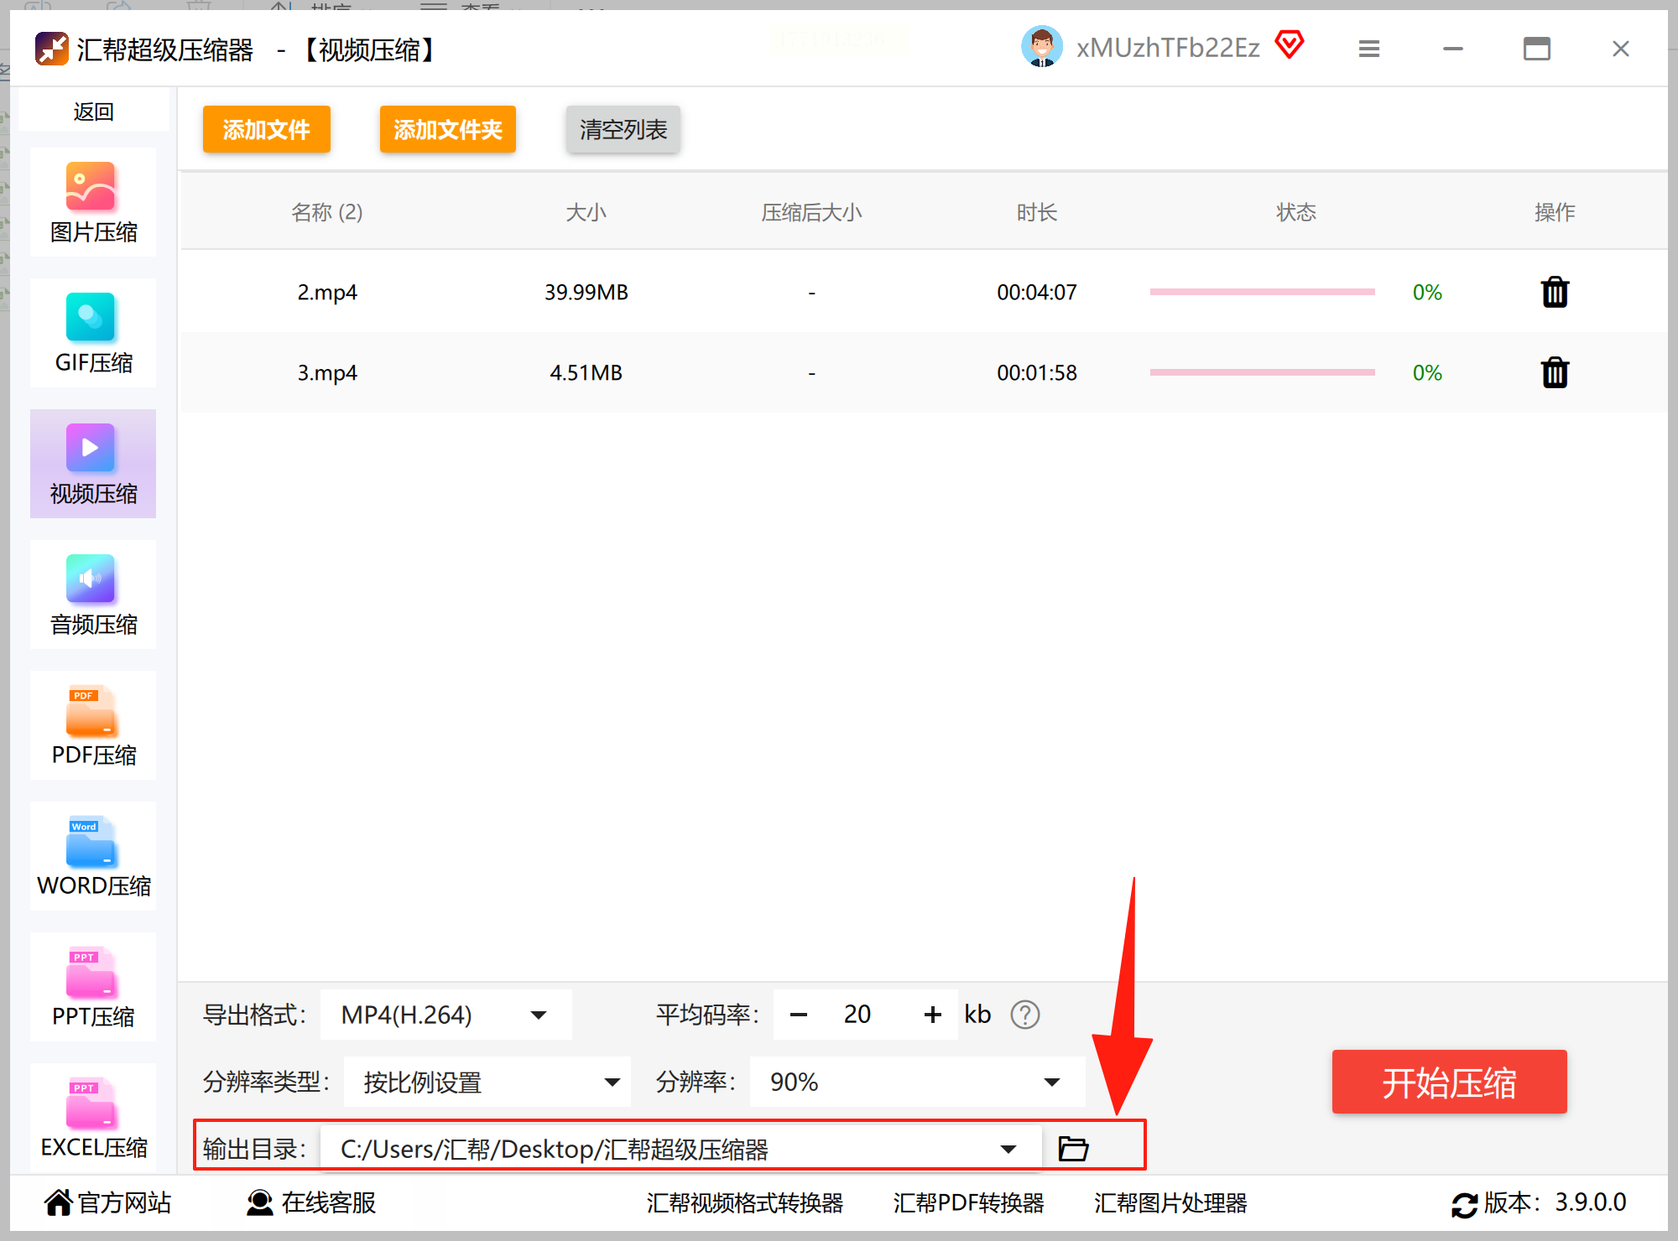The width and height of the screenshot is (1678, 1241).
Task: Delete 3.mp4 using its trash icon
Action: (x=1554, y=372)
